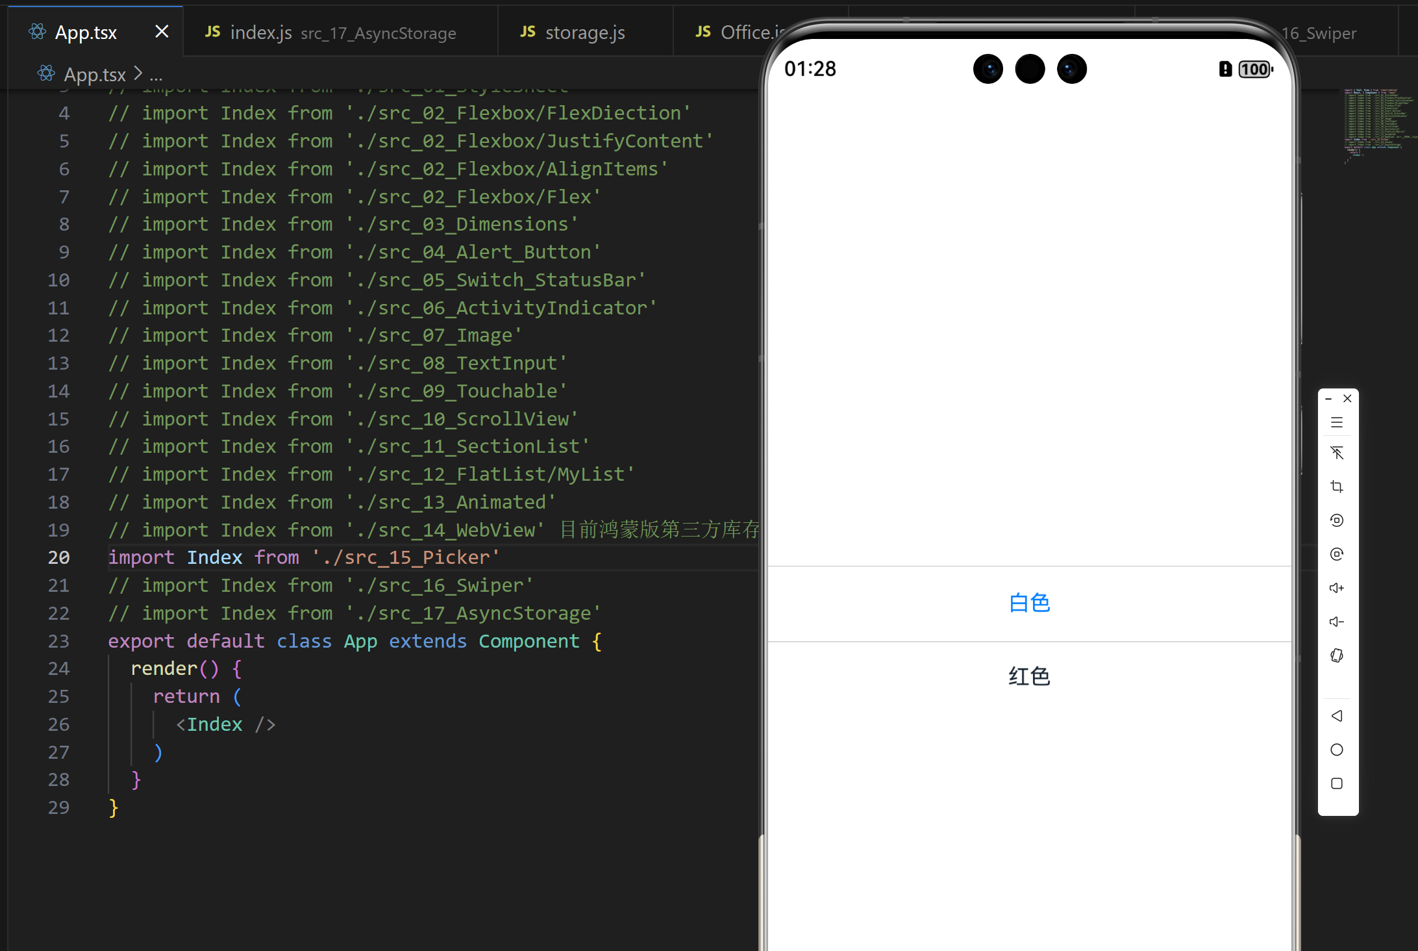Viewport: 1418px width, 951px height.
Task: Click the './src_05_Switch_StatusBar' path
Action: [x=495, y=281]
